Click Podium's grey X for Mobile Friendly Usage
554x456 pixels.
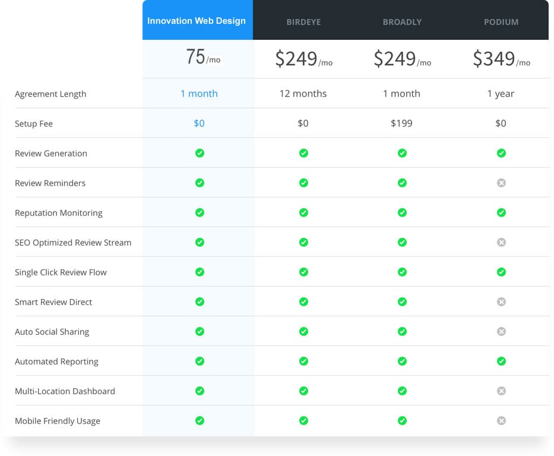[x=501, y=420]
